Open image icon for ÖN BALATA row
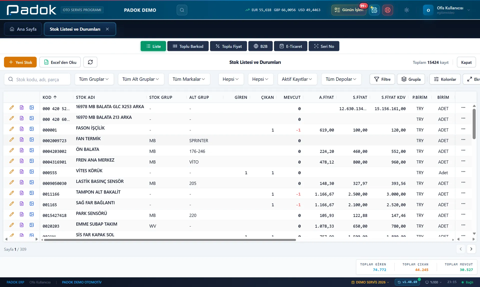Image resolution: width=480 pixels, height=287 pixels. tap(32, 150)
